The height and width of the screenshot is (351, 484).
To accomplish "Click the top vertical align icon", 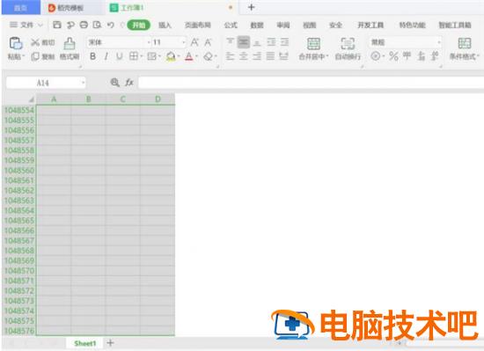I will tap(230, 41).
